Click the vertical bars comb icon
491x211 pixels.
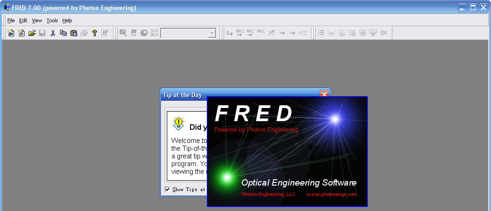pyautogui.click(x=363, y=33)
